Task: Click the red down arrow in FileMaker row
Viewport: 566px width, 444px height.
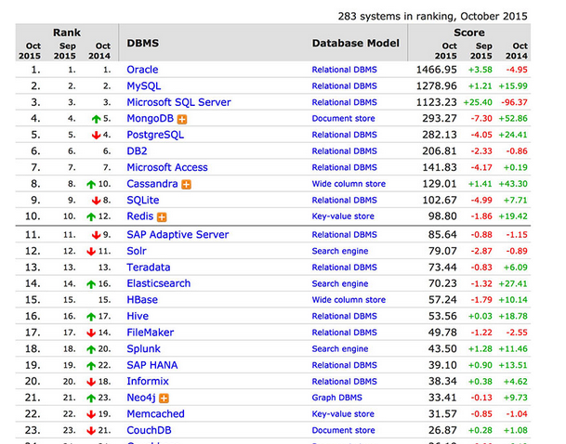Action: pos(91,333)
